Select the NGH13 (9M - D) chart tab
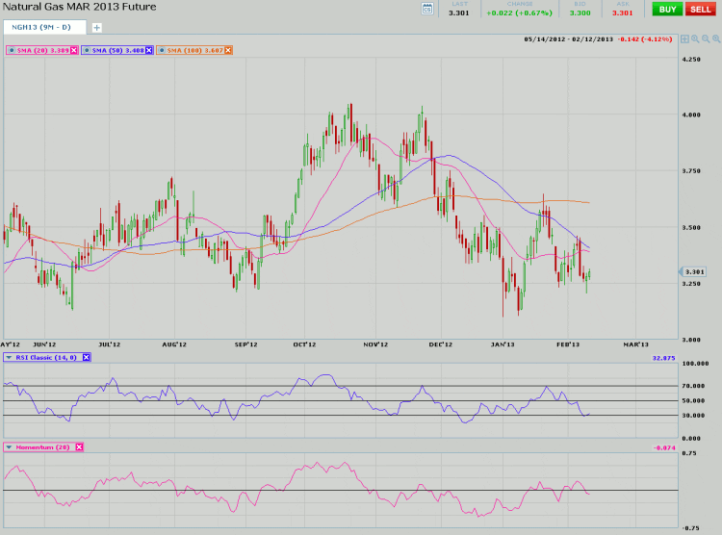Image resolution: width=722 pixels, height=535 pixels. [x=42, y=27]
